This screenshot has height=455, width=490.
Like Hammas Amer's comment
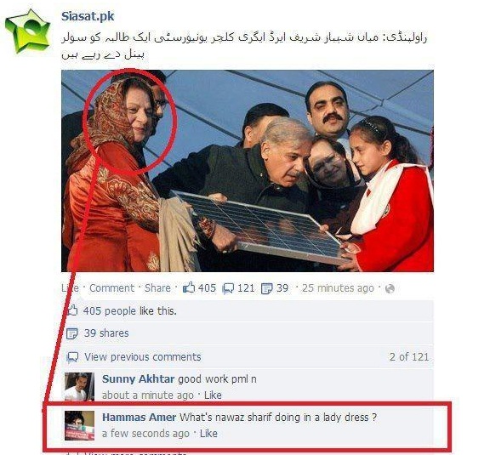(x=208, y=434)
